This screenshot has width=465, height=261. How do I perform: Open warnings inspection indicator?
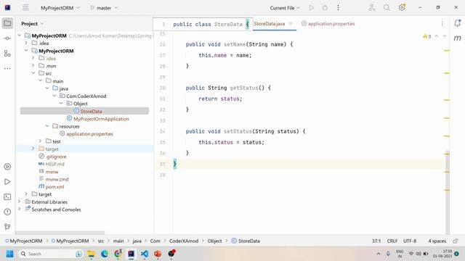[426, 36]
